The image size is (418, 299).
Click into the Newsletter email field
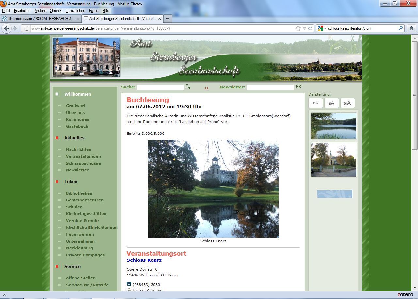(270, 87)
